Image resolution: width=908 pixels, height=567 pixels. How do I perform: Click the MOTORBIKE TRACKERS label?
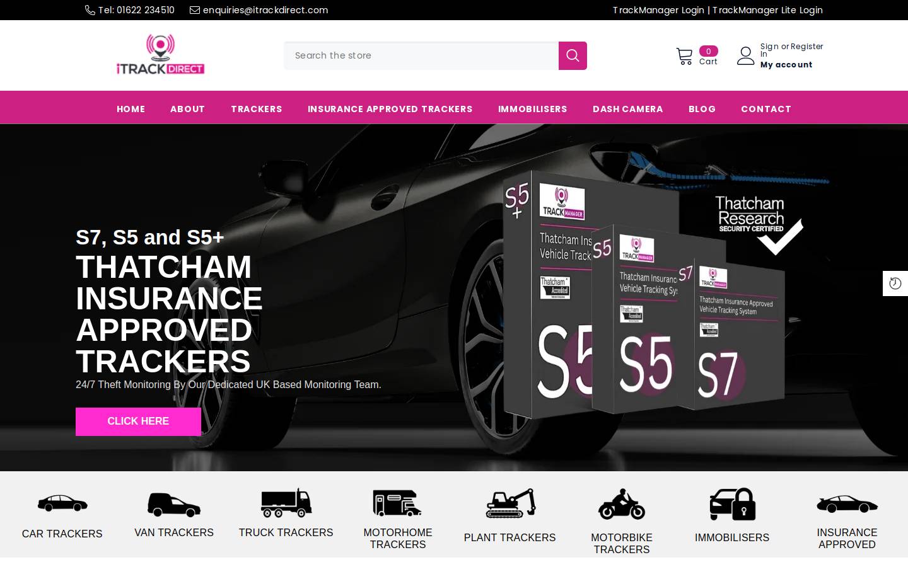[x=622, y=544]
